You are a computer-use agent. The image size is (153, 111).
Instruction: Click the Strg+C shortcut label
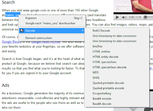pyautogui.click(x=78, y=18)
